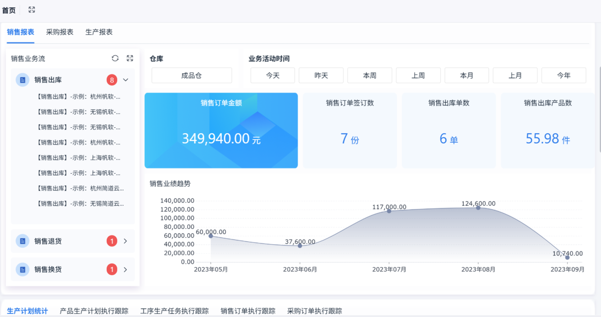The height and width of the screenshot is (317, 601).
Task: Click the 349,940.00 元 amount value
Action: [x=221, y=139]
